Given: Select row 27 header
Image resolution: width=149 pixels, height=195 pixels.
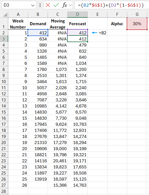Looking at the screenshot, I should click(x=4, y=185).
